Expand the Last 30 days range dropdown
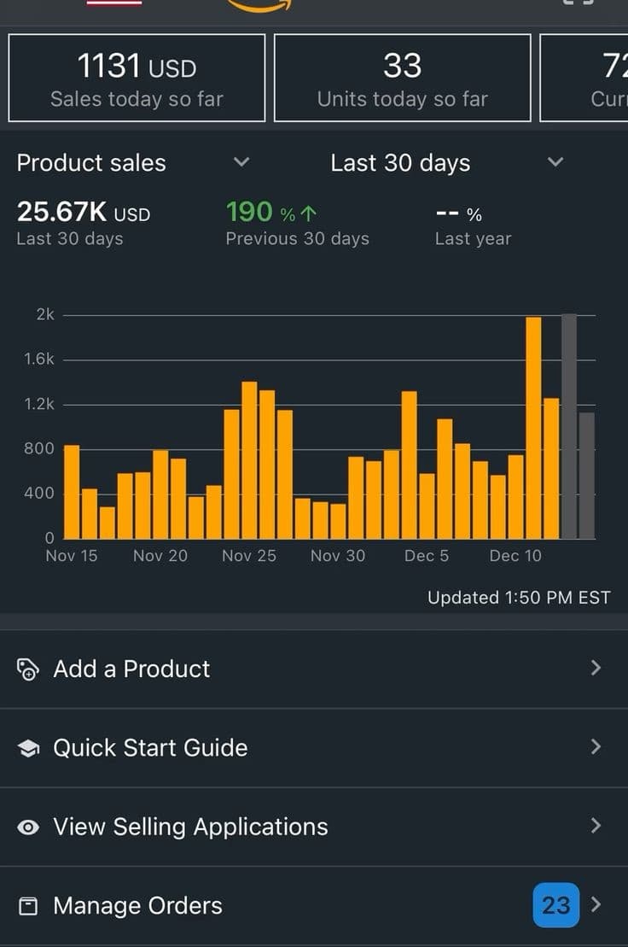The width and height of the screenshot is (628, 947). [x=555, y=162]
